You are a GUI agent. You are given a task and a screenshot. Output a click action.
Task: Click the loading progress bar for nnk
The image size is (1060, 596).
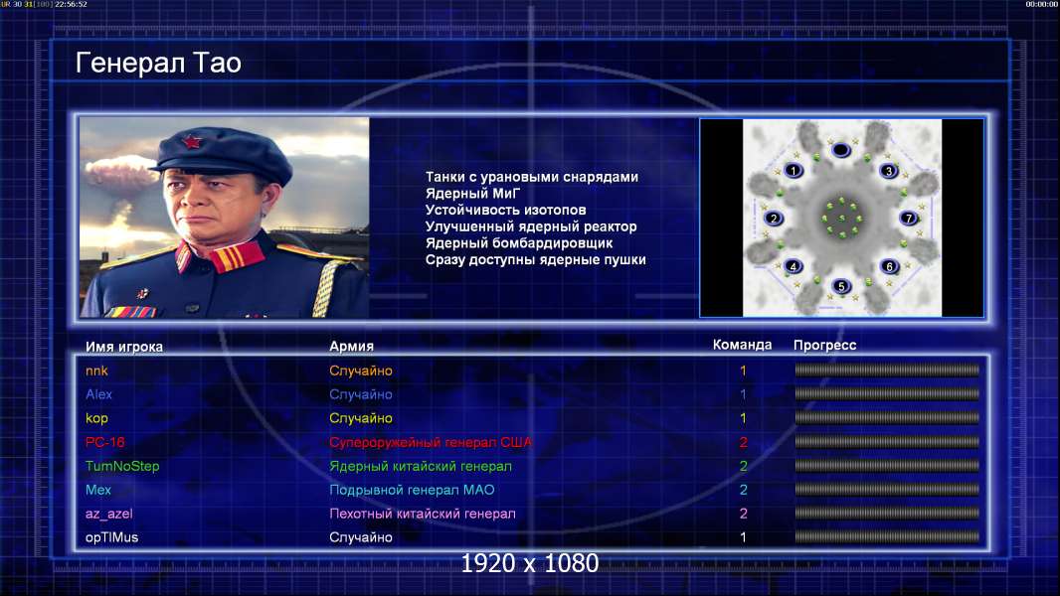pyautogui.click(x=887, y=370)
